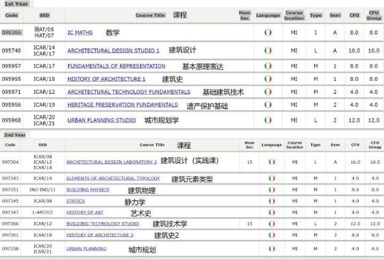Click course code 095968

pyautogui.click(x=12, y=120)
